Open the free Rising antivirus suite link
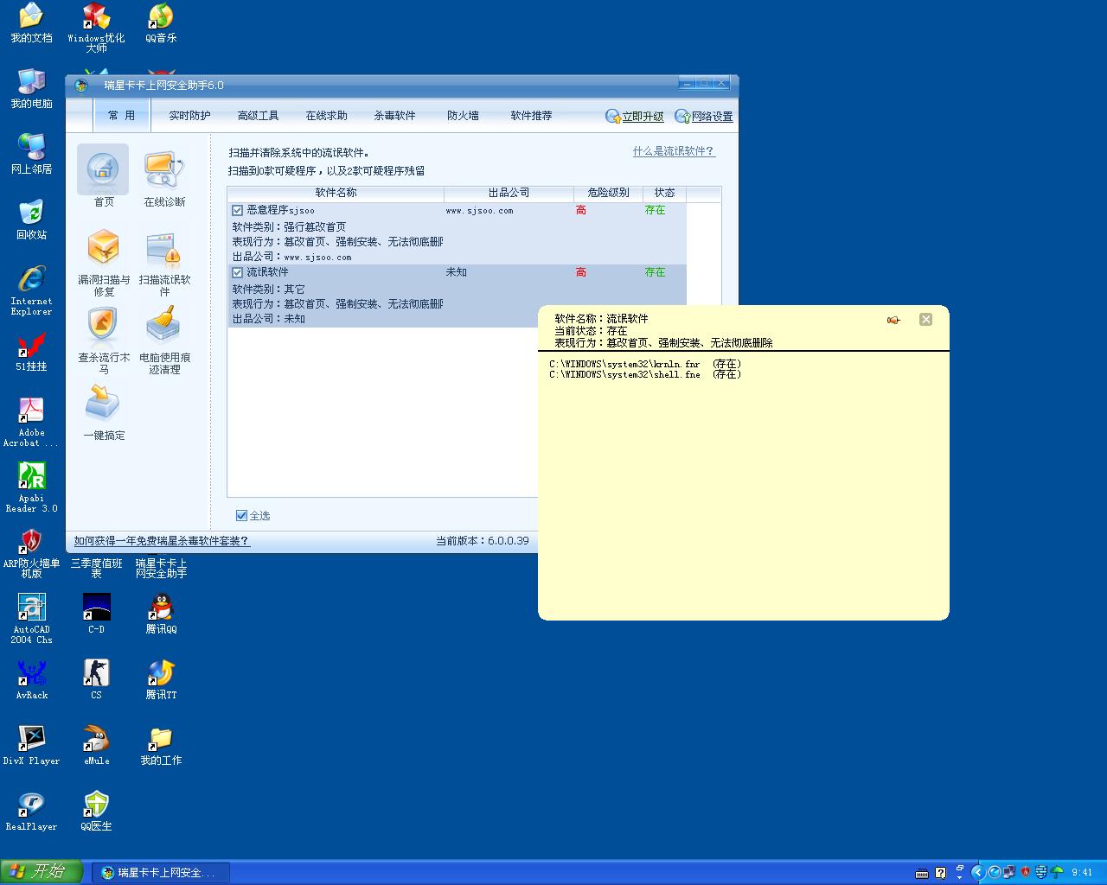 162,541
